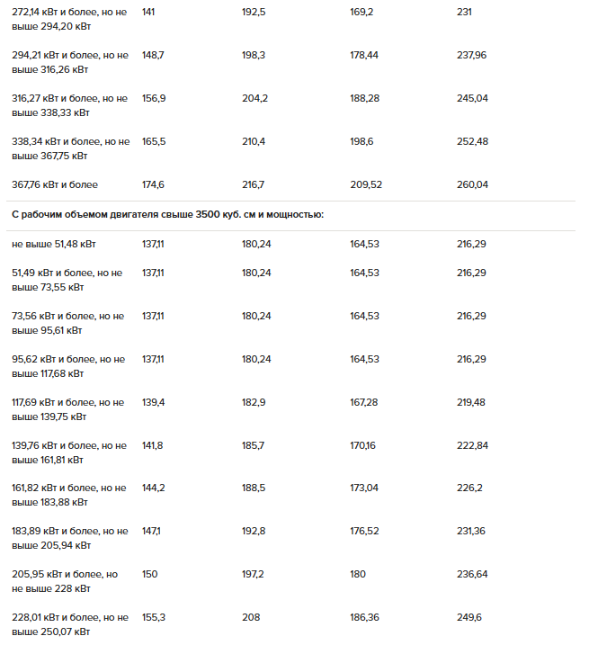The width and height of the screenshot is (589, 645).
Task: Select the row label starting with 183,89 кВт
Action: 69,538
